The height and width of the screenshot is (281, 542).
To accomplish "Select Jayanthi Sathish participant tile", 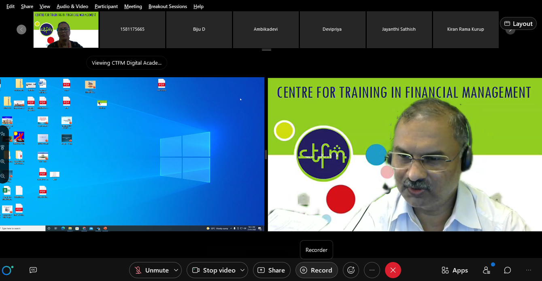I will pyautogui.click(x=399, y=30).
